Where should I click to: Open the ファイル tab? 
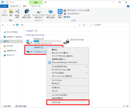[x=4, y=6]
